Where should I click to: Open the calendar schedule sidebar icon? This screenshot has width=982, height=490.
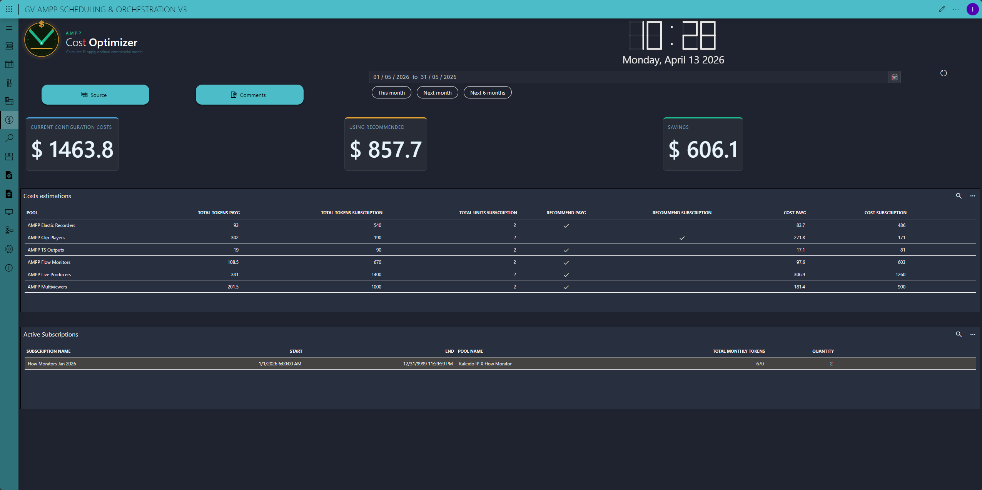tap(9, 64)
